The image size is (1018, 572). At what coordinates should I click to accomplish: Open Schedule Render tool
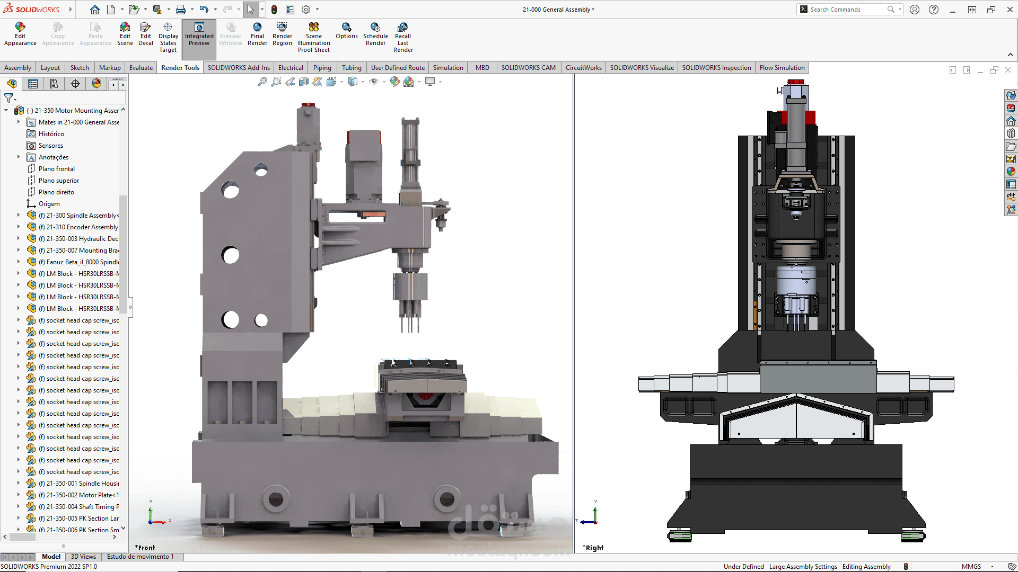point(375,34)
